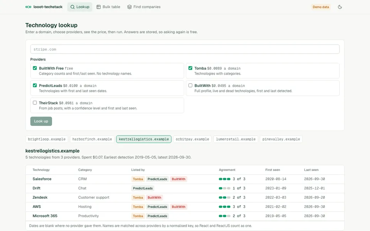This screenshot has width=370, height=231.
Task: Enable TheirStack provider checkbox
Action: 35,103
